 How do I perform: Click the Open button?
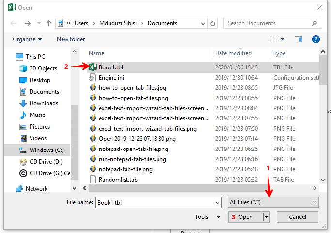(x=246, y=217)
